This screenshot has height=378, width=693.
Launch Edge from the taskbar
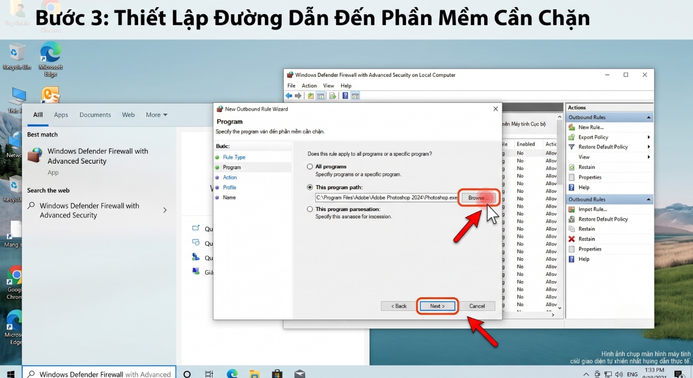[x=232, y=374]
